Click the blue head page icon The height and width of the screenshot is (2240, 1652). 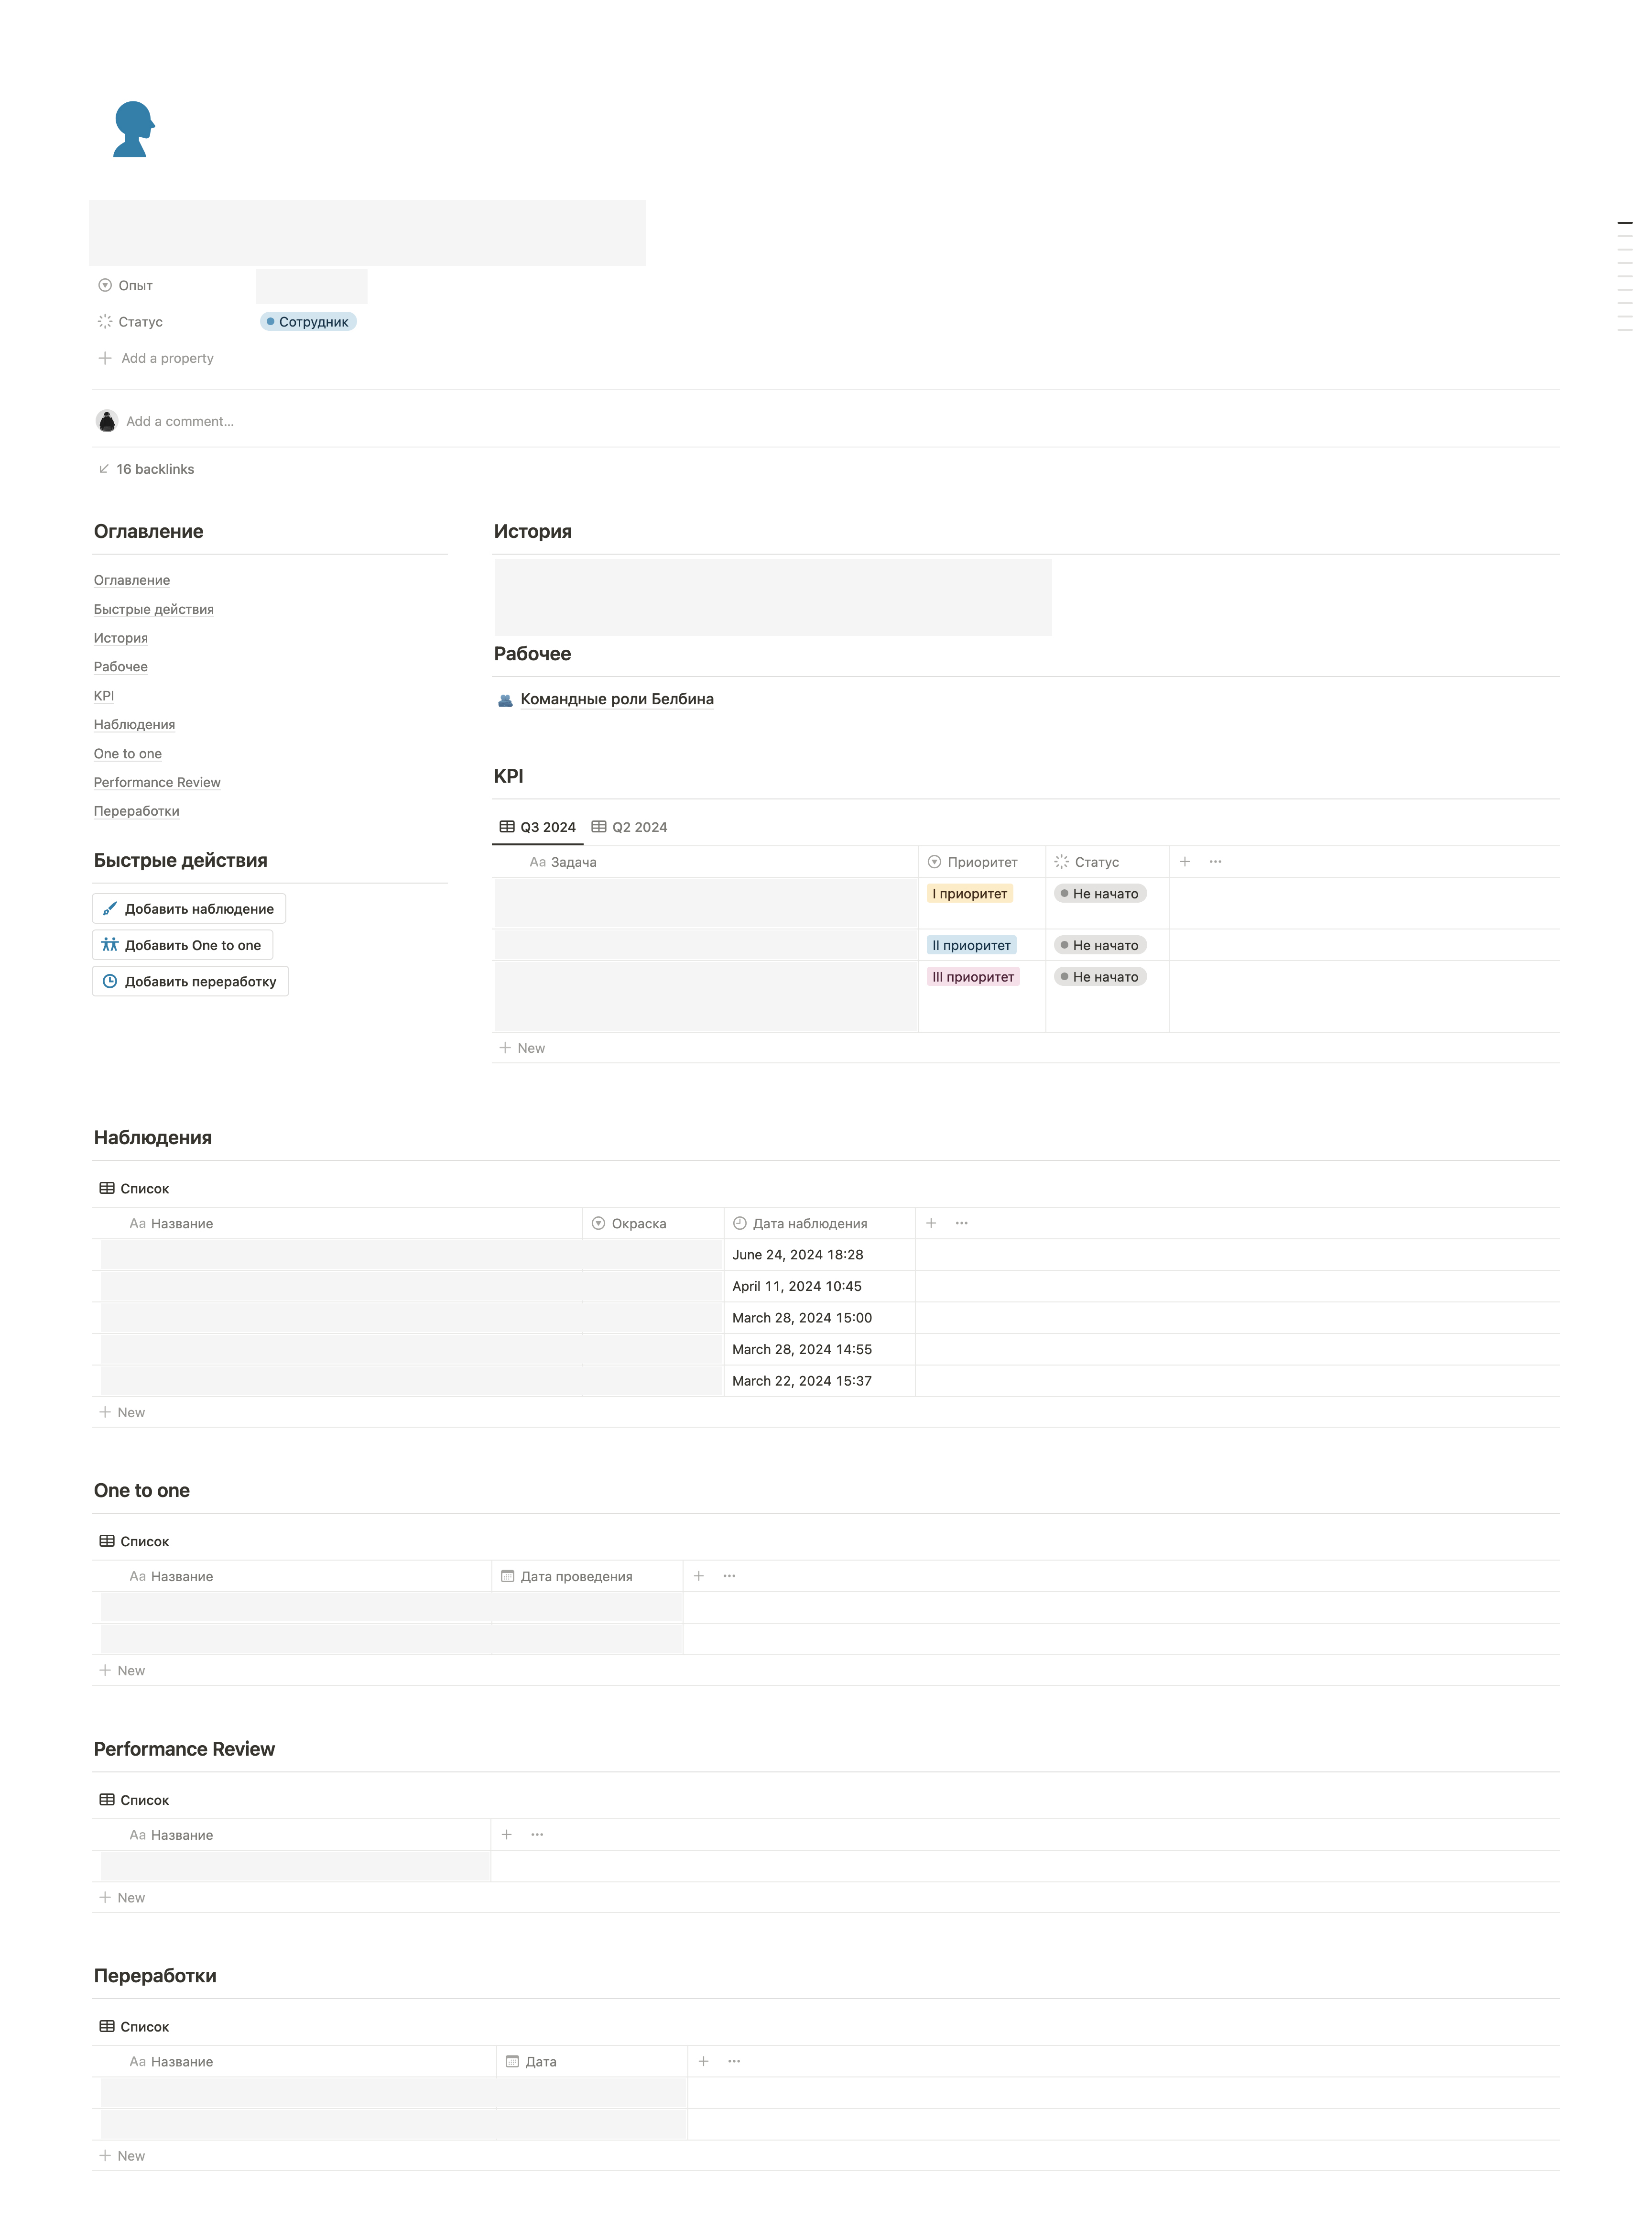click(133, 129)
